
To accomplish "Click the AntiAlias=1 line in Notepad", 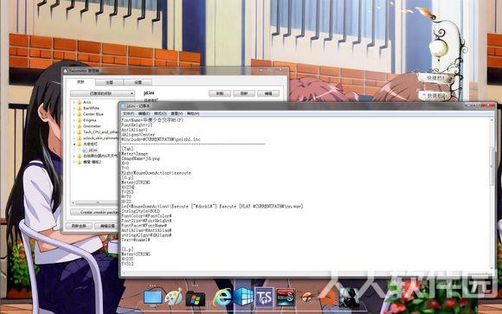I will coord(134,130).
